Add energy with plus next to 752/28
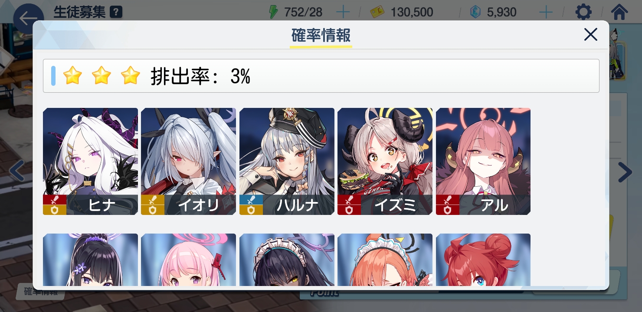Screen dimensions: 642x312 pos(343,12)
